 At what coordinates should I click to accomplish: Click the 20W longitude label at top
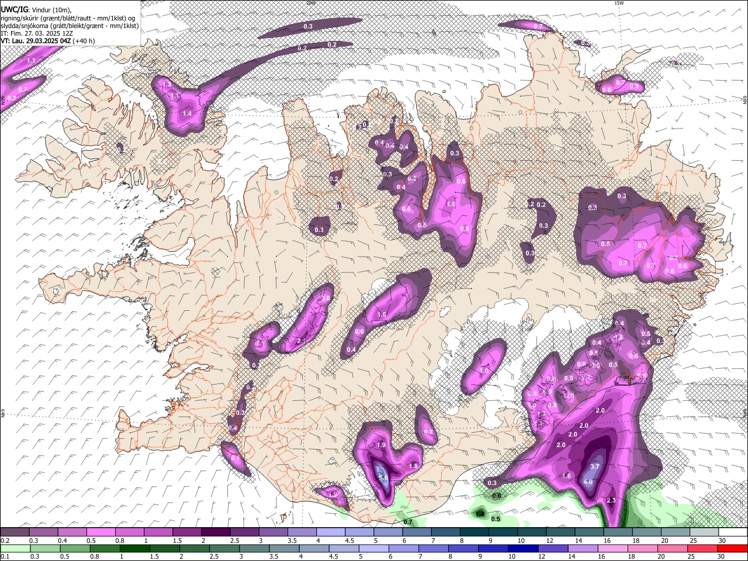pyautogui.click(x=310, y=3)
